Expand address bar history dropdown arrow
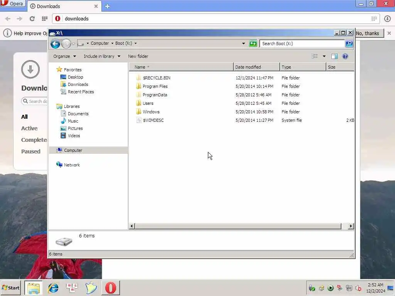The width and height of the screenshot is (395, 296). click(243, 44)
